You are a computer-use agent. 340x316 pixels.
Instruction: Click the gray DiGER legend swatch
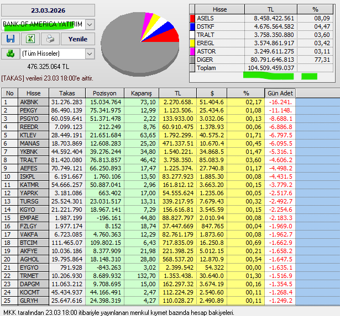click(192, 60)
